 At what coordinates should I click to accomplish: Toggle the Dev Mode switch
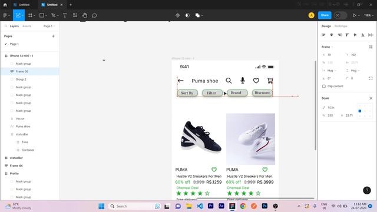340,15
